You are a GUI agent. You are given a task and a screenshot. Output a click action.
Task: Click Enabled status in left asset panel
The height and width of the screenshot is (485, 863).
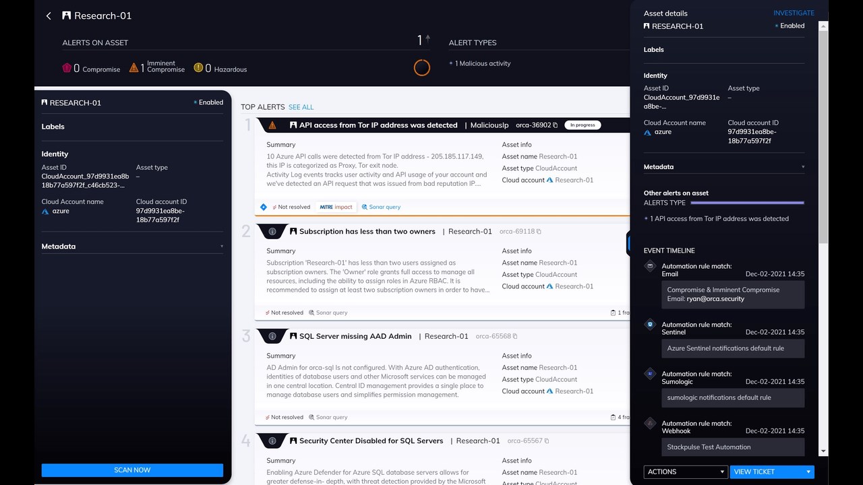point(208,102)
